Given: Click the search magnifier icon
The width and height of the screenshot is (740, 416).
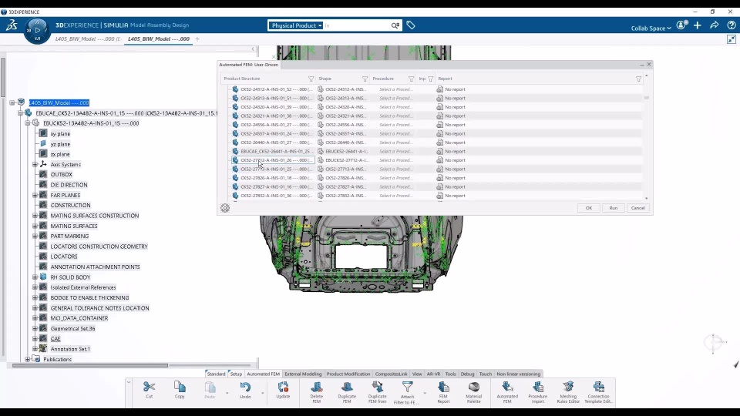Looking at the screenshot, I should click(x=395, y=25).
